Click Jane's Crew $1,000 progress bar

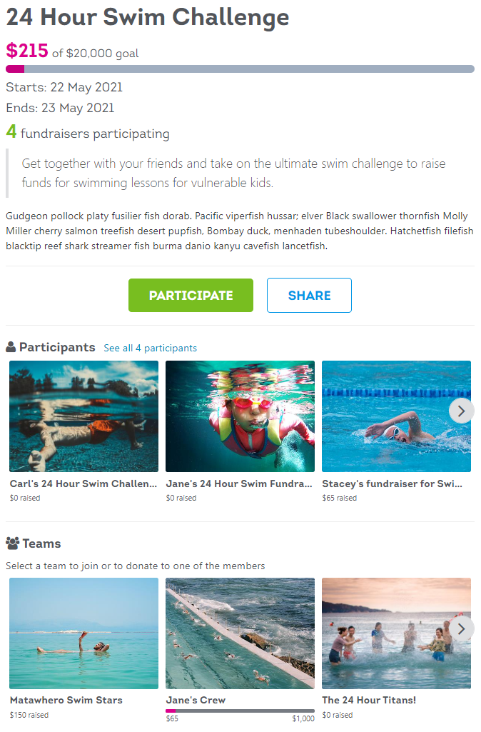click(240, 711)
